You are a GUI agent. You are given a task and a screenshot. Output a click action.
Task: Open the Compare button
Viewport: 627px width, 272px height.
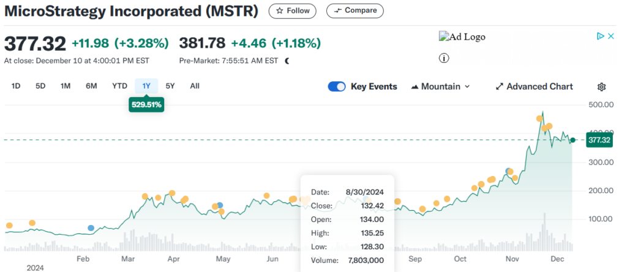click(355, 11)
